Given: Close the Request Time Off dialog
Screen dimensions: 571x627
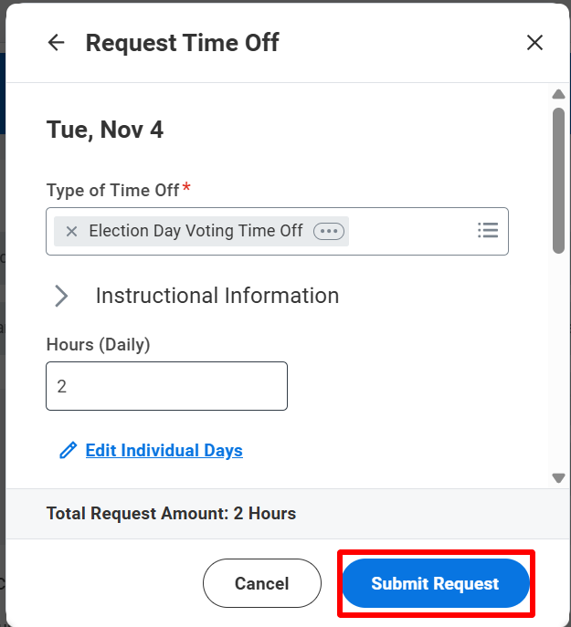Looking at the screenshot, I should click(534, 43).
